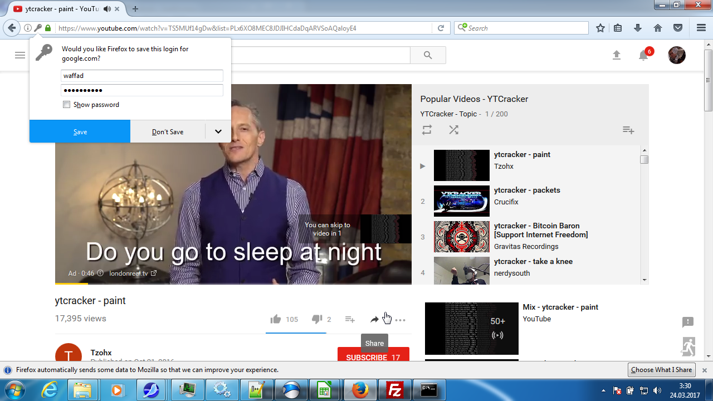Click the password field in login prompt
This screenshot has width=713, height=401.
tap(141, 90)
